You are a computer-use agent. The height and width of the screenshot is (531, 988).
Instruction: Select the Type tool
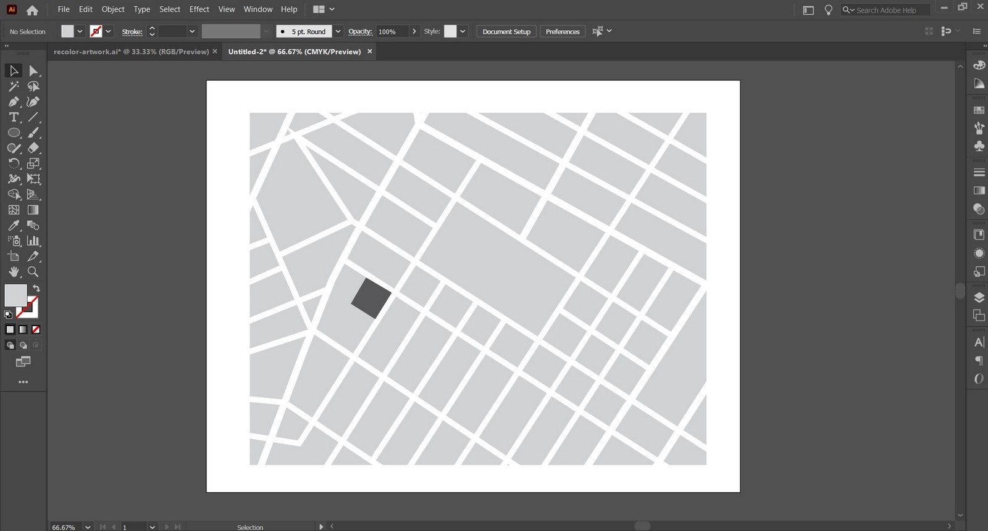tap(14, 117)
